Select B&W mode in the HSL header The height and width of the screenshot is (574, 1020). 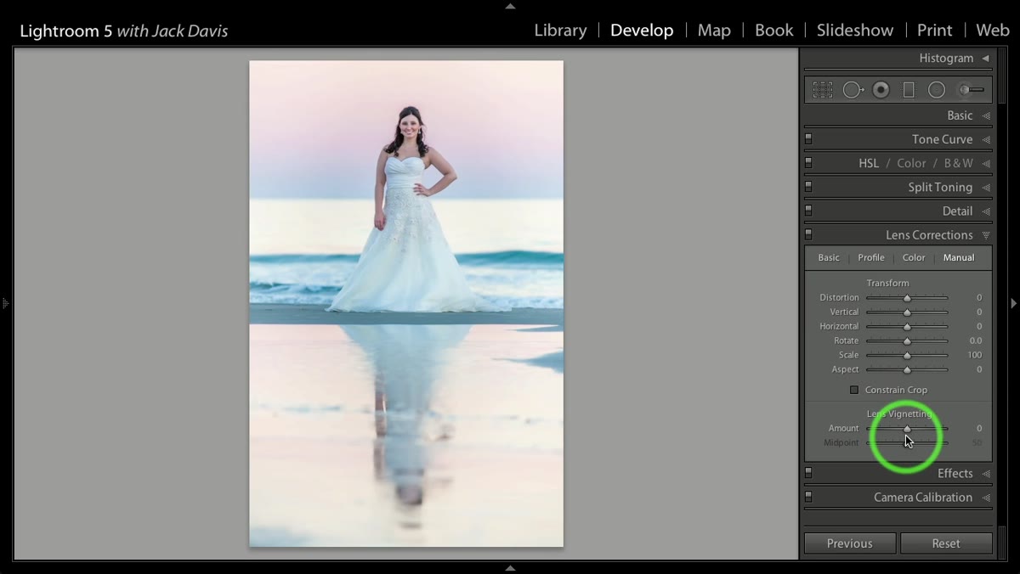click(x=959, y=163)
